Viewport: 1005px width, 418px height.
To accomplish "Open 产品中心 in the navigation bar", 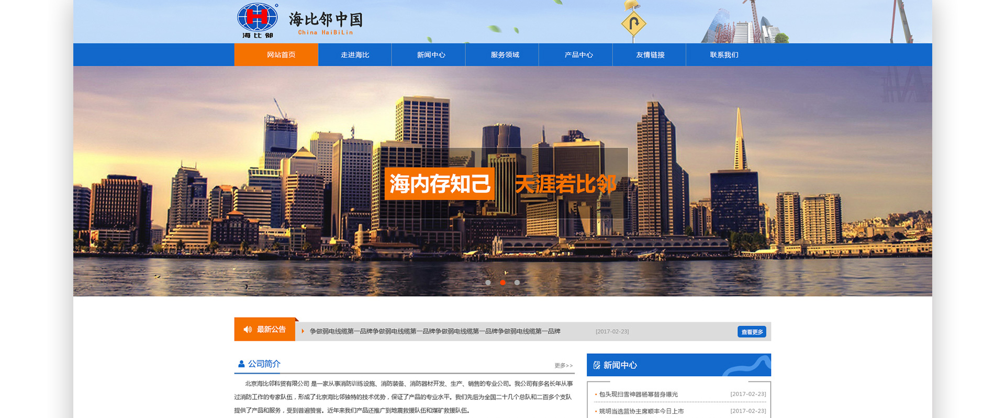I will click(x=578, y=55).
